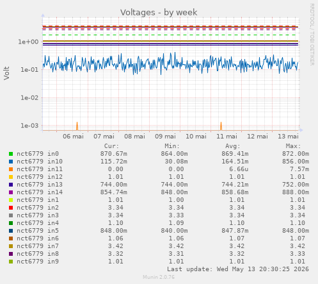This screenshot has height=284, width=318.
Task: Click the RRDTOOL / TOBI OETIKER watermark
Action: pos(312,35)
